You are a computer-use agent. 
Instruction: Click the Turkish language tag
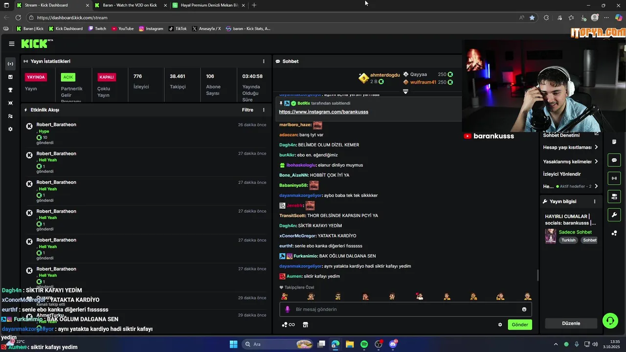pos(568,240)
